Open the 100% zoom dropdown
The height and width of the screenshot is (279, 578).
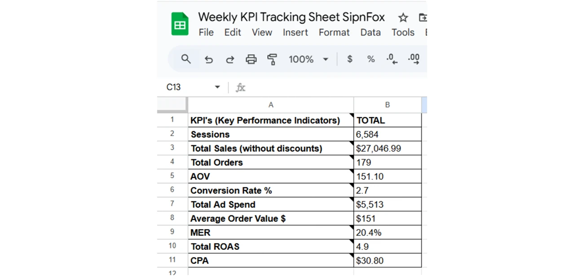pyautogui.click(x=309, y=59)
